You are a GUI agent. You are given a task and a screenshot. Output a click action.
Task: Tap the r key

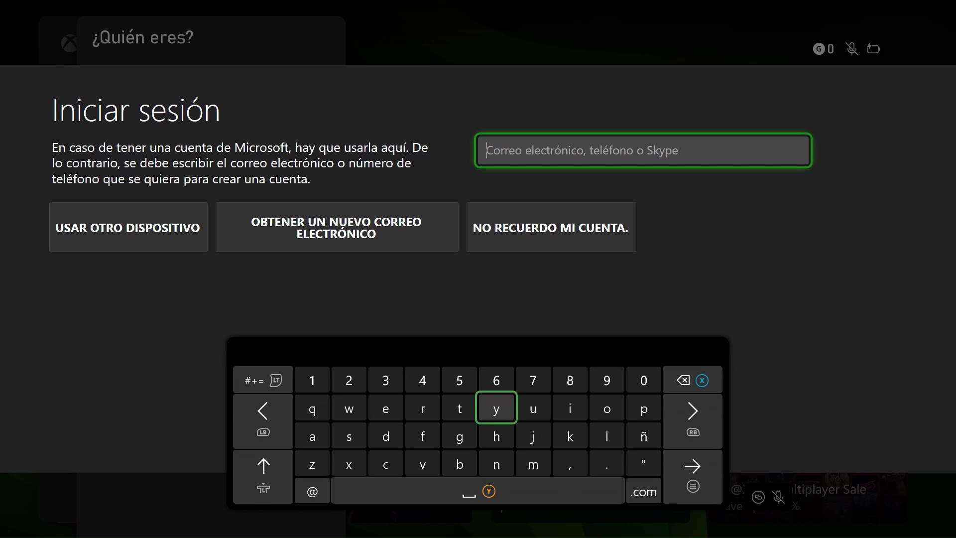pyautogui.click(x=423, y=408)
